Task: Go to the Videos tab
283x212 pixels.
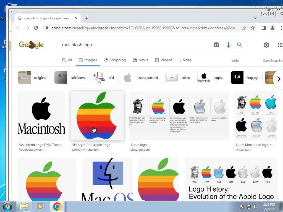Action: pos(164,60)
